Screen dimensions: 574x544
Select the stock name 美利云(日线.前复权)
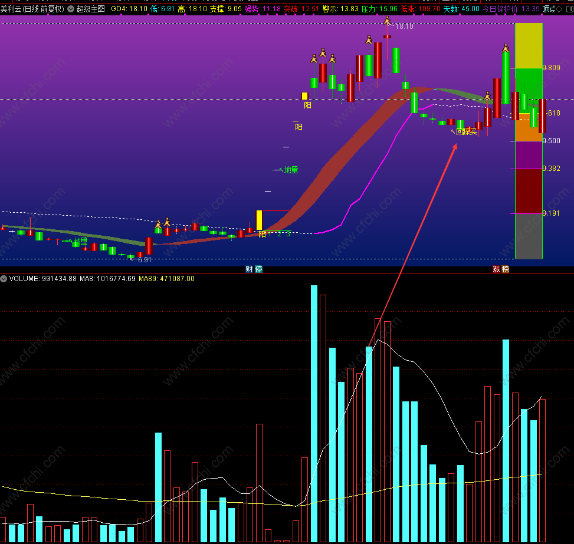[32, 9]
